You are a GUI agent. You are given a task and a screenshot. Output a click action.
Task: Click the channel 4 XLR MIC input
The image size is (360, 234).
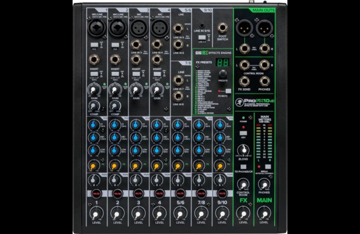coord(160,28)
